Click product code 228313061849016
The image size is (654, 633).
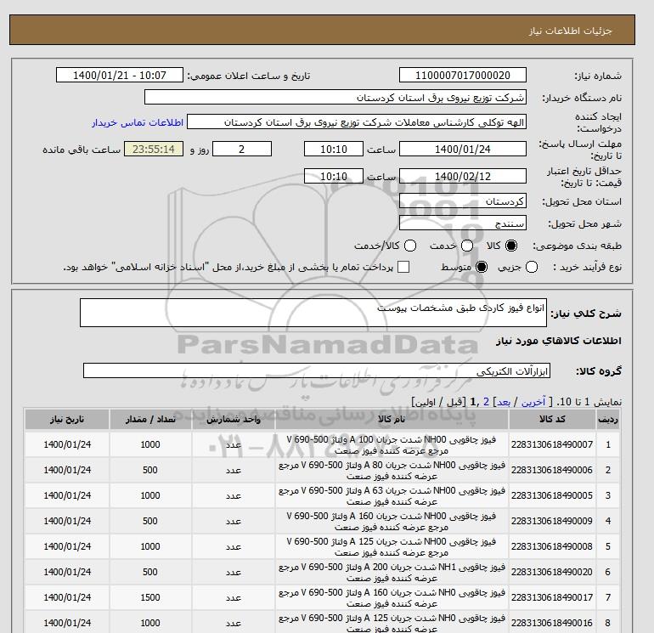point(552,623)
